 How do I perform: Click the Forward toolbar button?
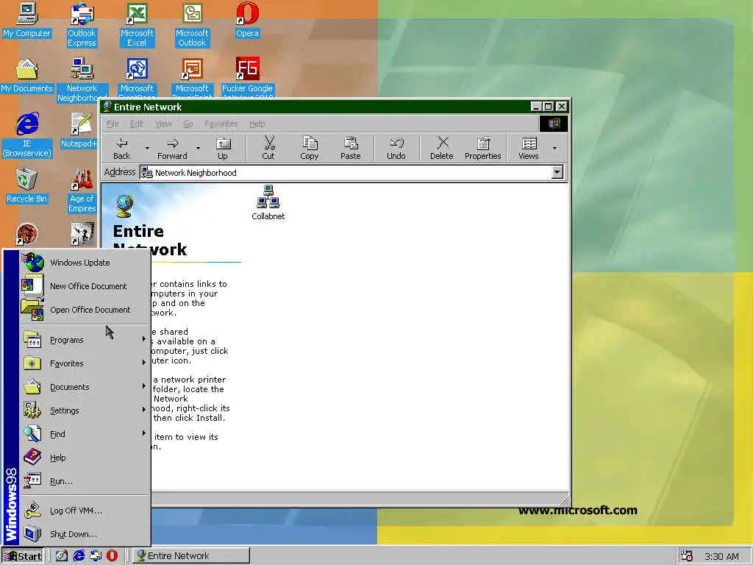172,149
